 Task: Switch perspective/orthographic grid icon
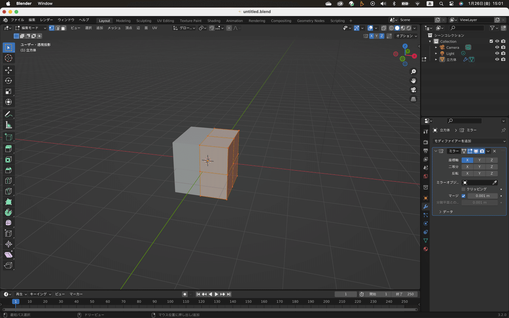(414, 99)
